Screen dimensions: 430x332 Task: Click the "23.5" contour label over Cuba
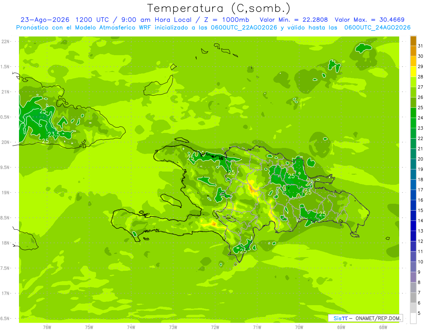pyautogui.click(x=54, y=134)
